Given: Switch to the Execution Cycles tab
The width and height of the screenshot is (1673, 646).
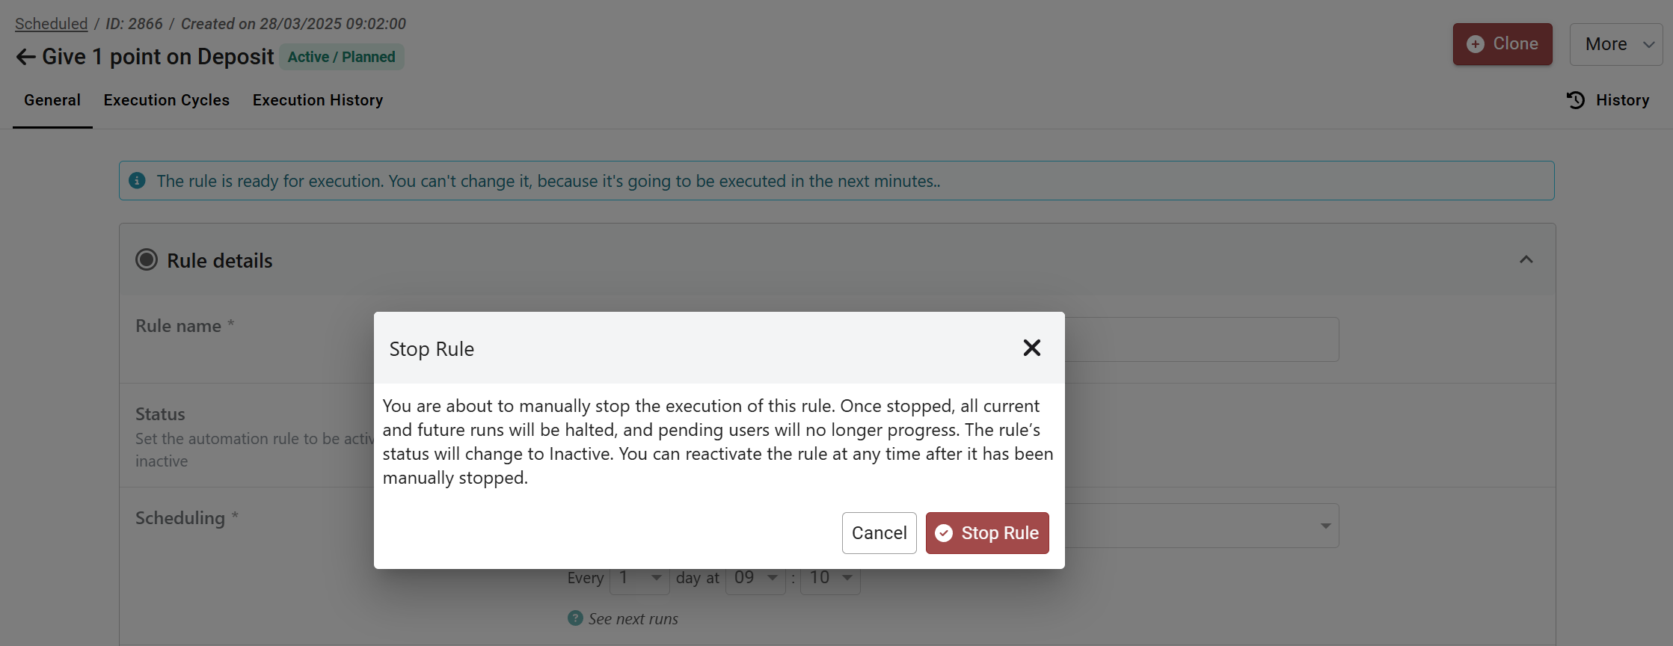Looking at the screenshot, I should 166,100.
